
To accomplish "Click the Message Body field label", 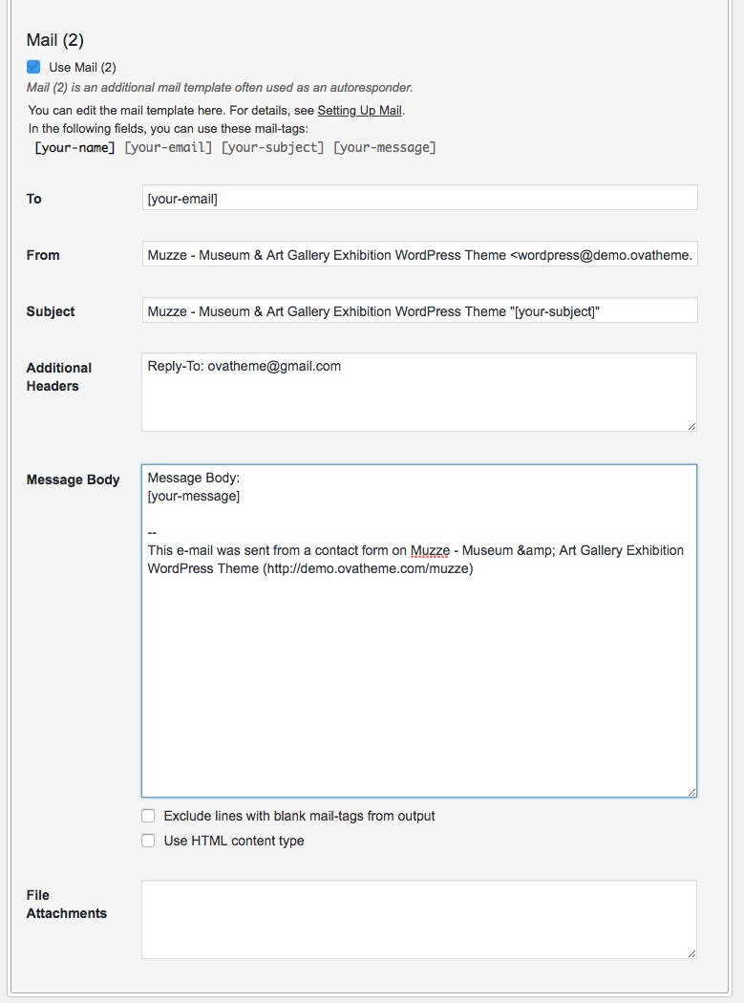I will tap(73, 480).
